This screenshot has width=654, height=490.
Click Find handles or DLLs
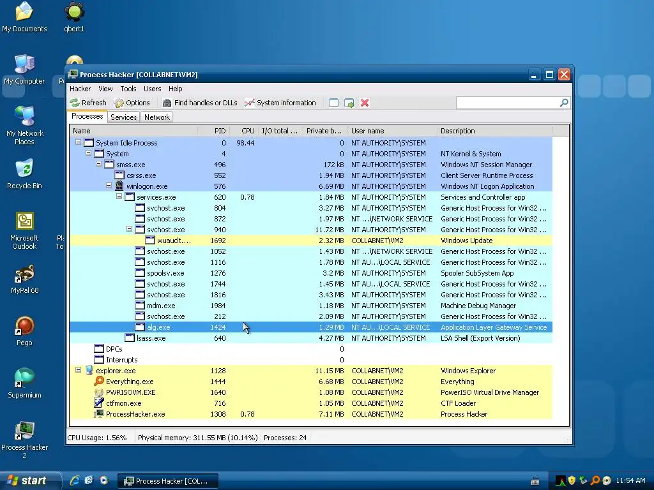click(x=200, y=103)
